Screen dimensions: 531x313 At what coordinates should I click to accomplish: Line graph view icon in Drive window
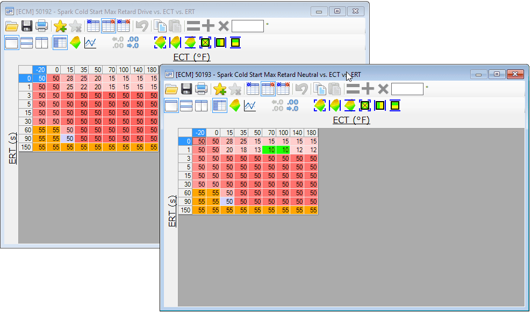90,42
